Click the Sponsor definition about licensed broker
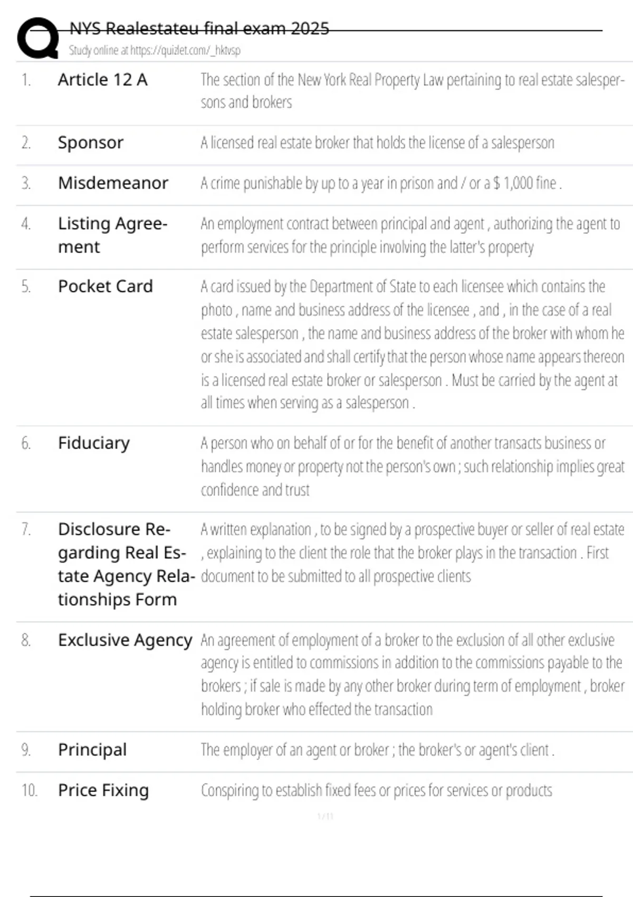 377,143
